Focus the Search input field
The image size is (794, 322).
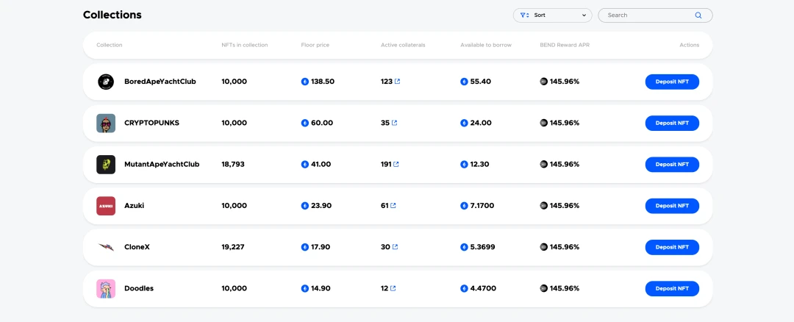click(648, 15)
